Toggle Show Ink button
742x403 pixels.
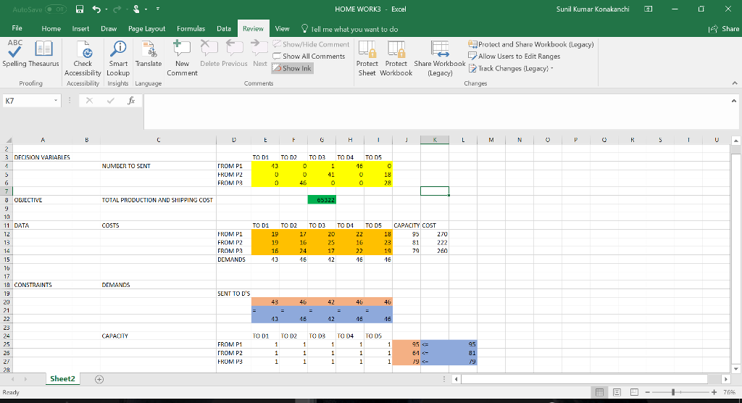click(292, 68)
